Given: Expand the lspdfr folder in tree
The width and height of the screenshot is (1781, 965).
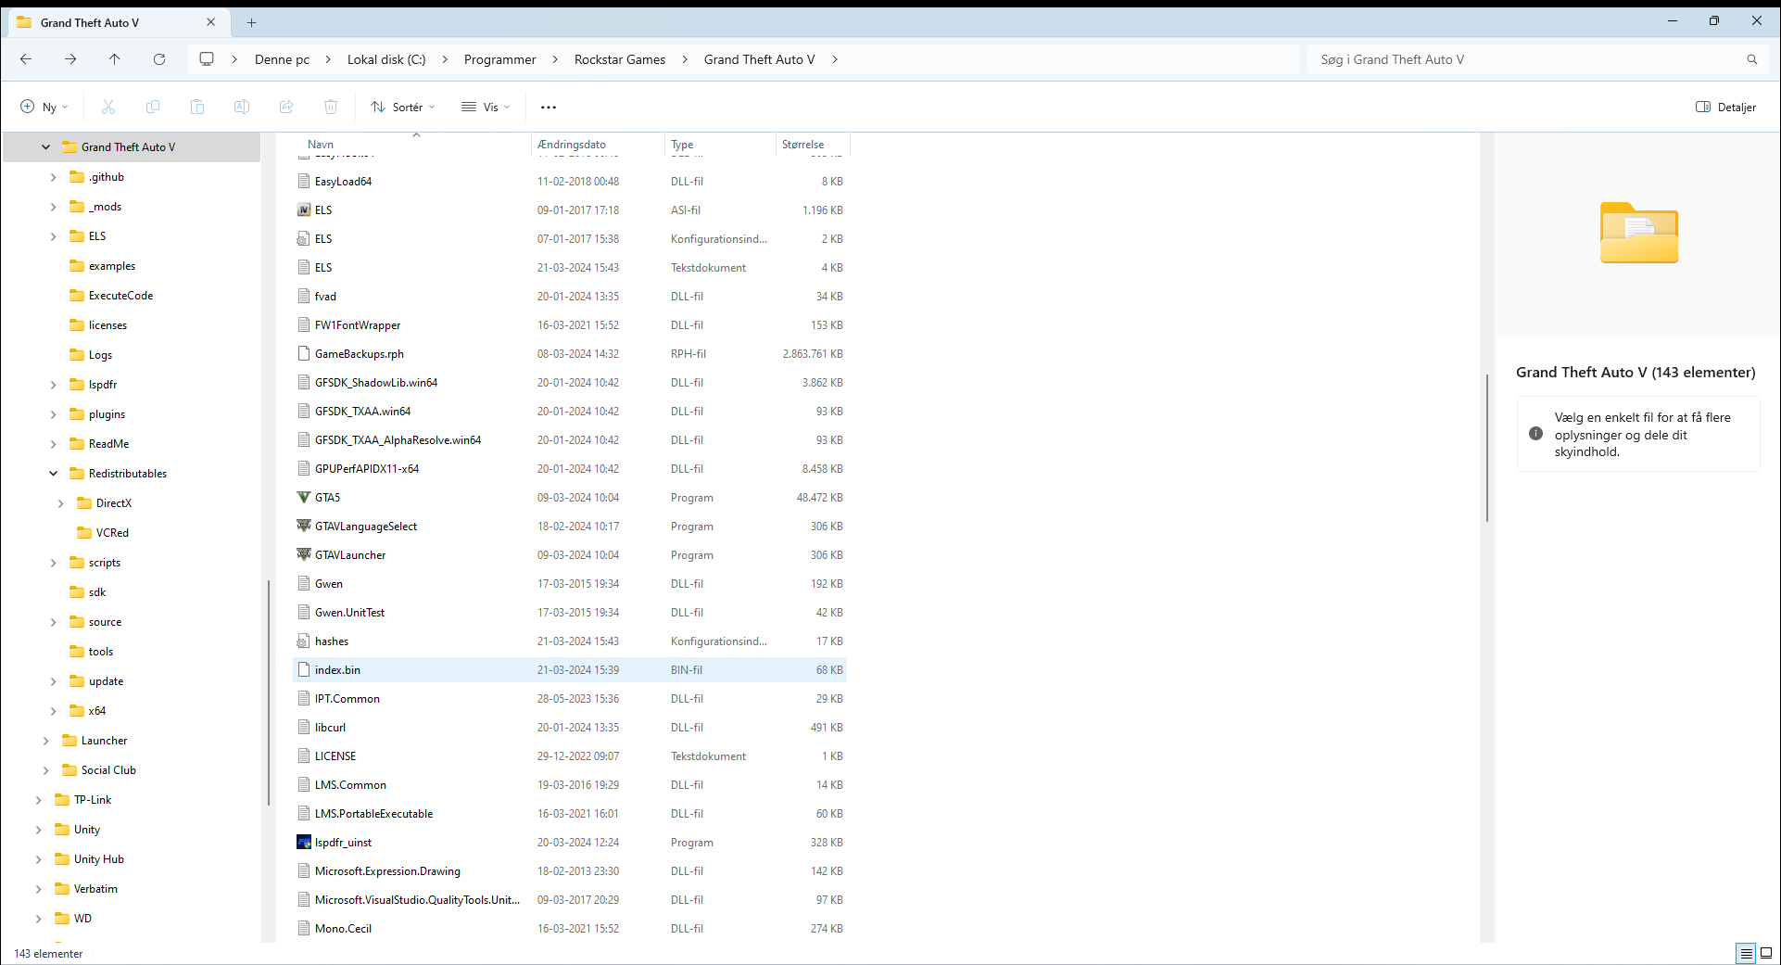Looking at the screenshot, I should pos(53,385).
